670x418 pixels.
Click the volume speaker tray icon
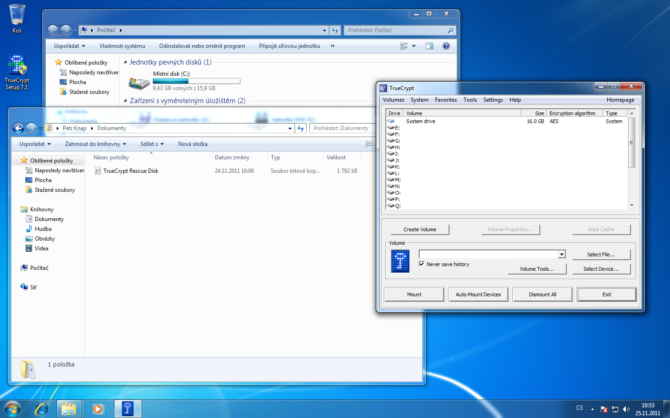tap(626, 409)
